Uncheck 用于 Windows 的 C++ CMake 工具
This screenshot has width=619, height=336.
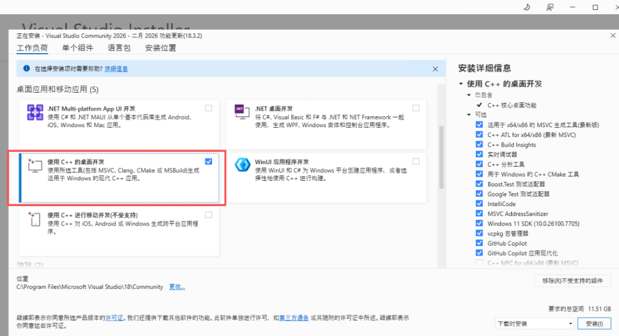point(479,174)
